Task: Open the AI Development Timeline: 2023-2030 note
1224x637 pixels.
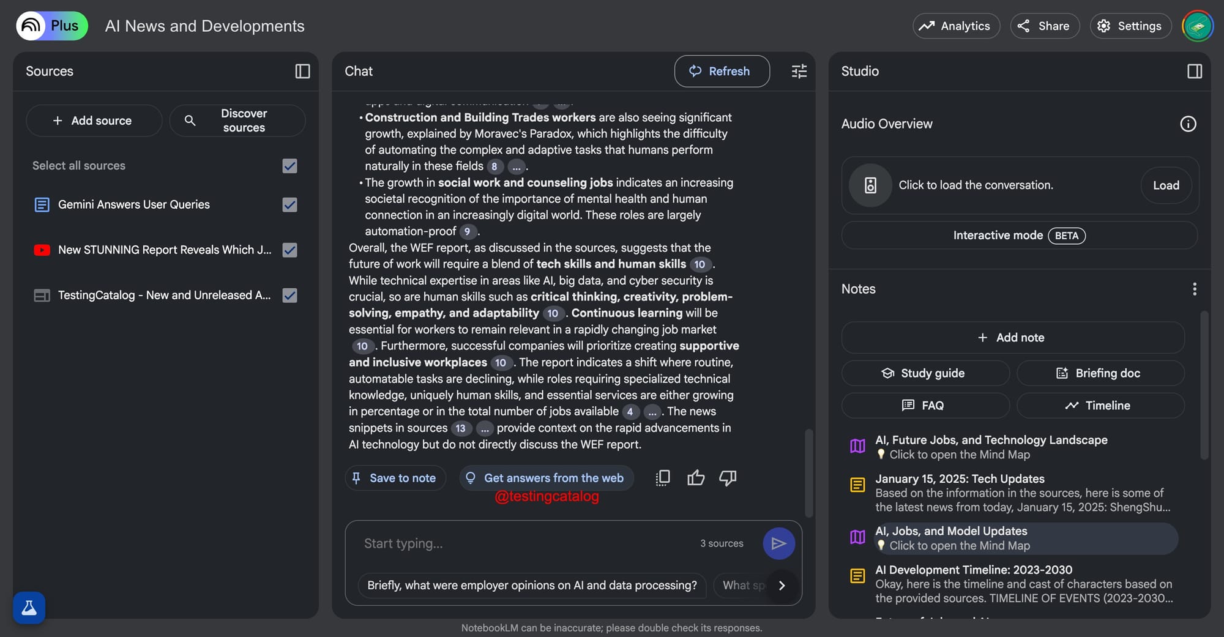Action: [x=1013, y=584]
